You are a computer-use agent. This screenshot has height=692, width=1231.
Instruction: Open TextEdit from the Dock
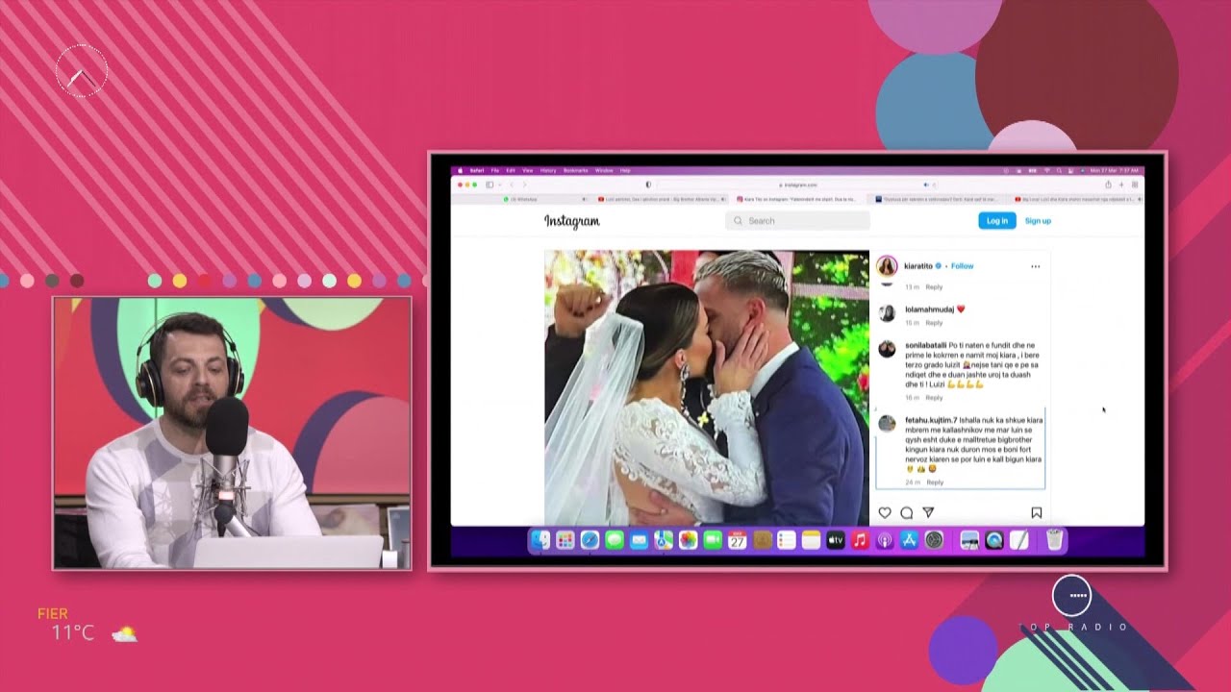click(1018, 540)
